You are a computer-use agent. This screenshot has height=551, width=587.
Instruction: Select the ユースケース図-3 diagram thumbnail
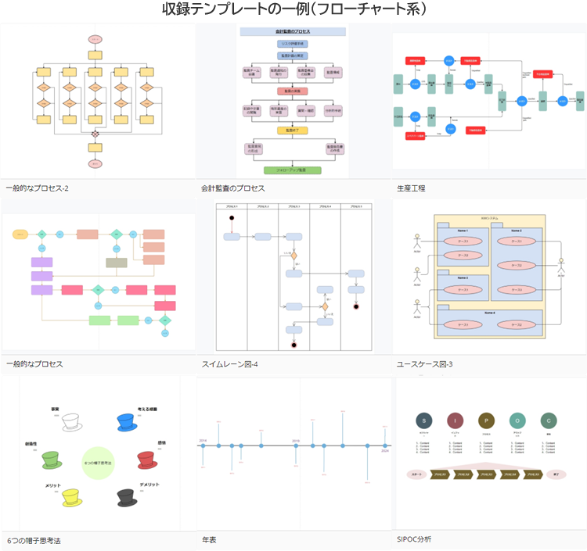coord(489,277)
